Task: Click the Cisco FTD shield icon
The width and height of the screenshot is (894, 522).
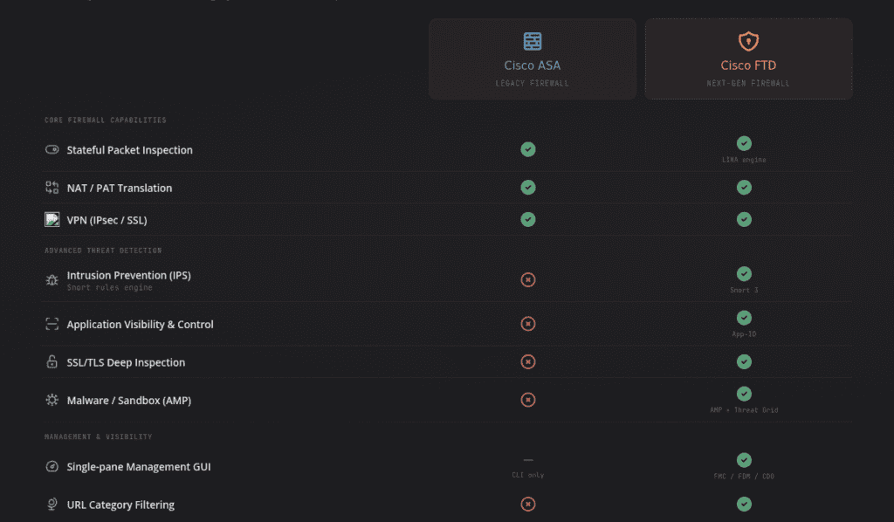Action: click(x=748, y=41)
